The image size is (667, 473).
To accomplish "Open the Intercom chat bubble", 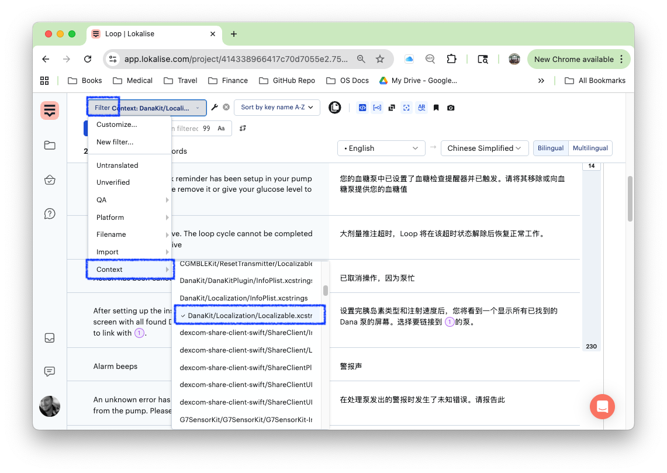I will (x=602, y=406).
